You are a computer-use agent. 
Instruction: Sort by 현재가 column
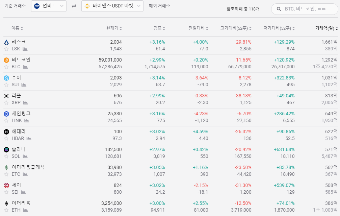114,28
